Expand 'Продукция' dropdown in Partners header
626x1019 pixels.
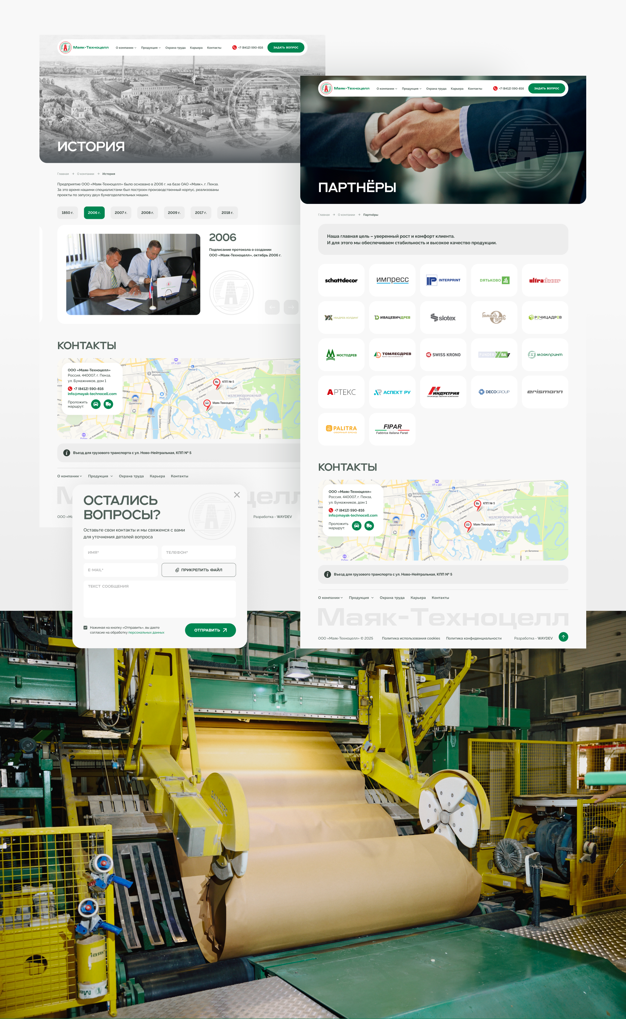tap(411, 89)
